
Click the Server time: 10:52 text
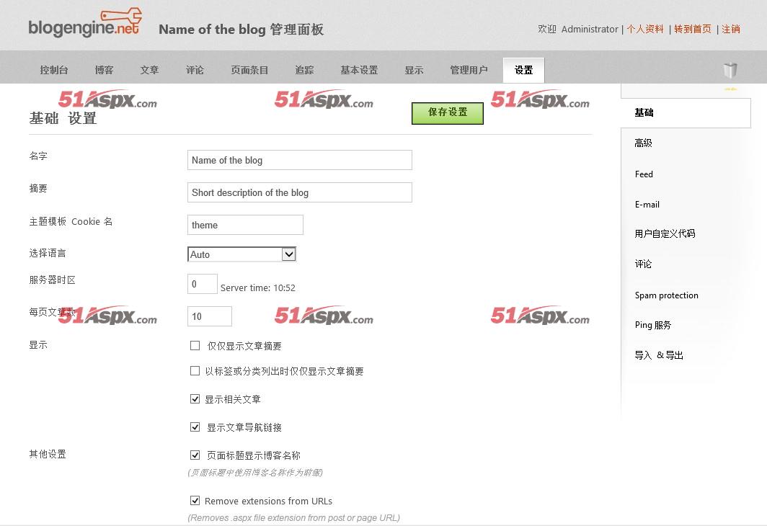(x=258, y=288)
